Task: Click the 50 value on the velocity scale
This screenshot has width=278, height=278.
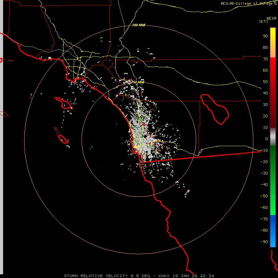Action: [265, 82]
